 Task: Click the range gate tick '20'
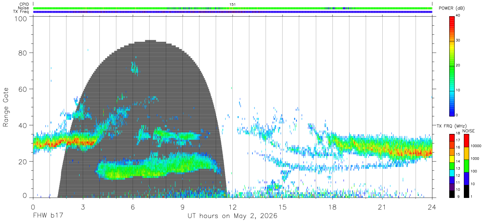pyautogui.click(x=23, y=161)
